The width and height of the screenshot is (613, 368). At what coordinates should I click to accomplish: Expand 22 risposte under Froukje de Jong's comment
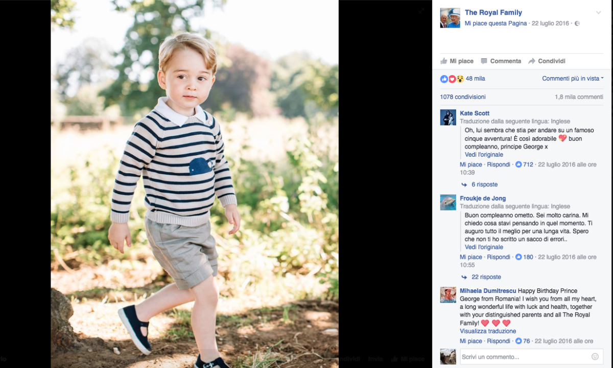[486, 277]
